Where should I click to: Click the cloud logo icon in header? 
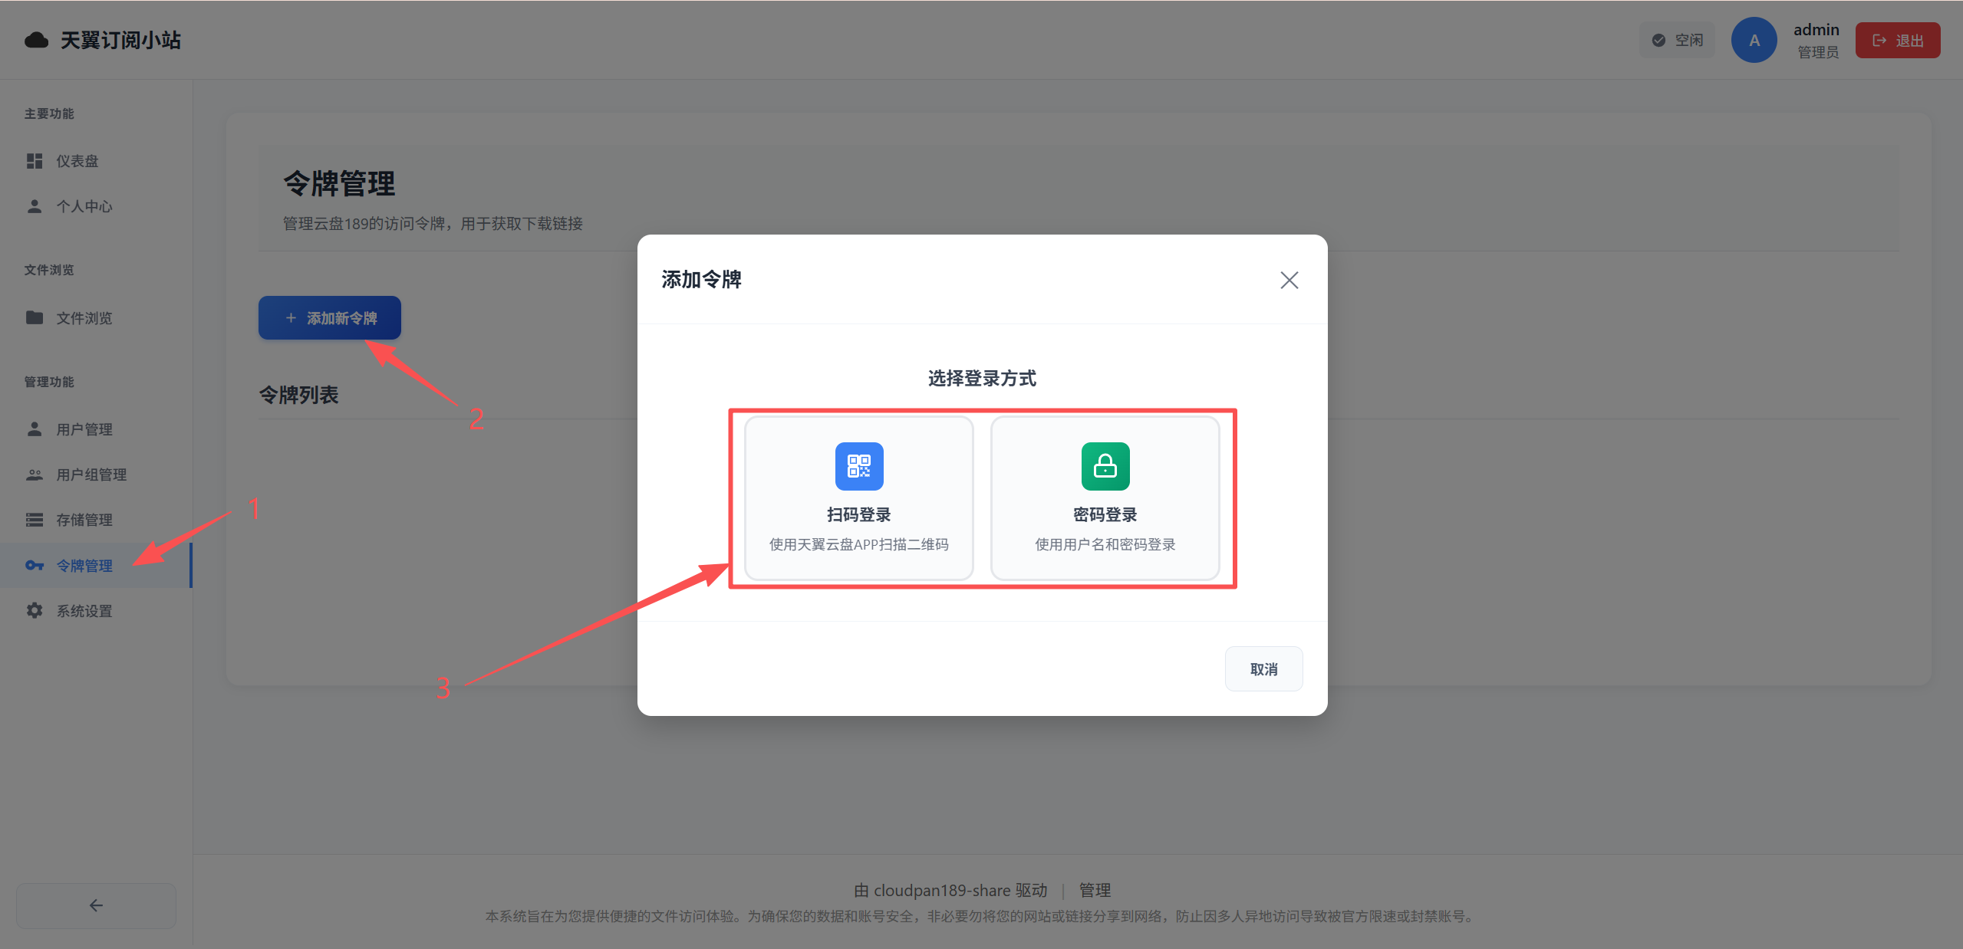pos(36,40)
